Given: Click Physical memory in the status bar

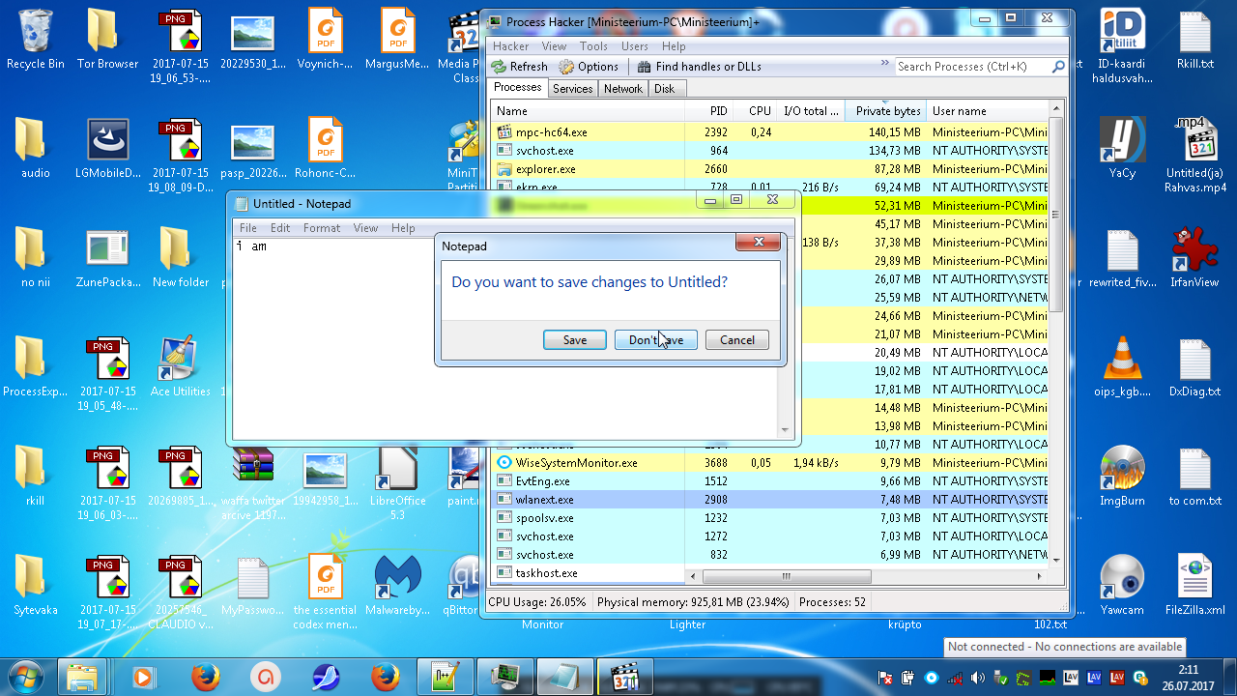Looking at the screenshot, I should [696, 601].
